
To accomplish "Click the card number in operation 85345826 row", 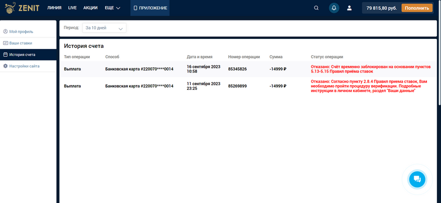I will tap(139, 69).
